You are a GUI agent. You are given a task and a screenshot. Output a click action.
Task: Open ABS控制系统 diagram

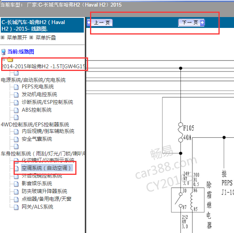(36, 110)
